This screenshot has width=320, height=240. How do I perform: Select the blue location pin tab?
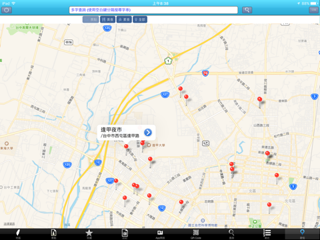click(x=302, y=234)
